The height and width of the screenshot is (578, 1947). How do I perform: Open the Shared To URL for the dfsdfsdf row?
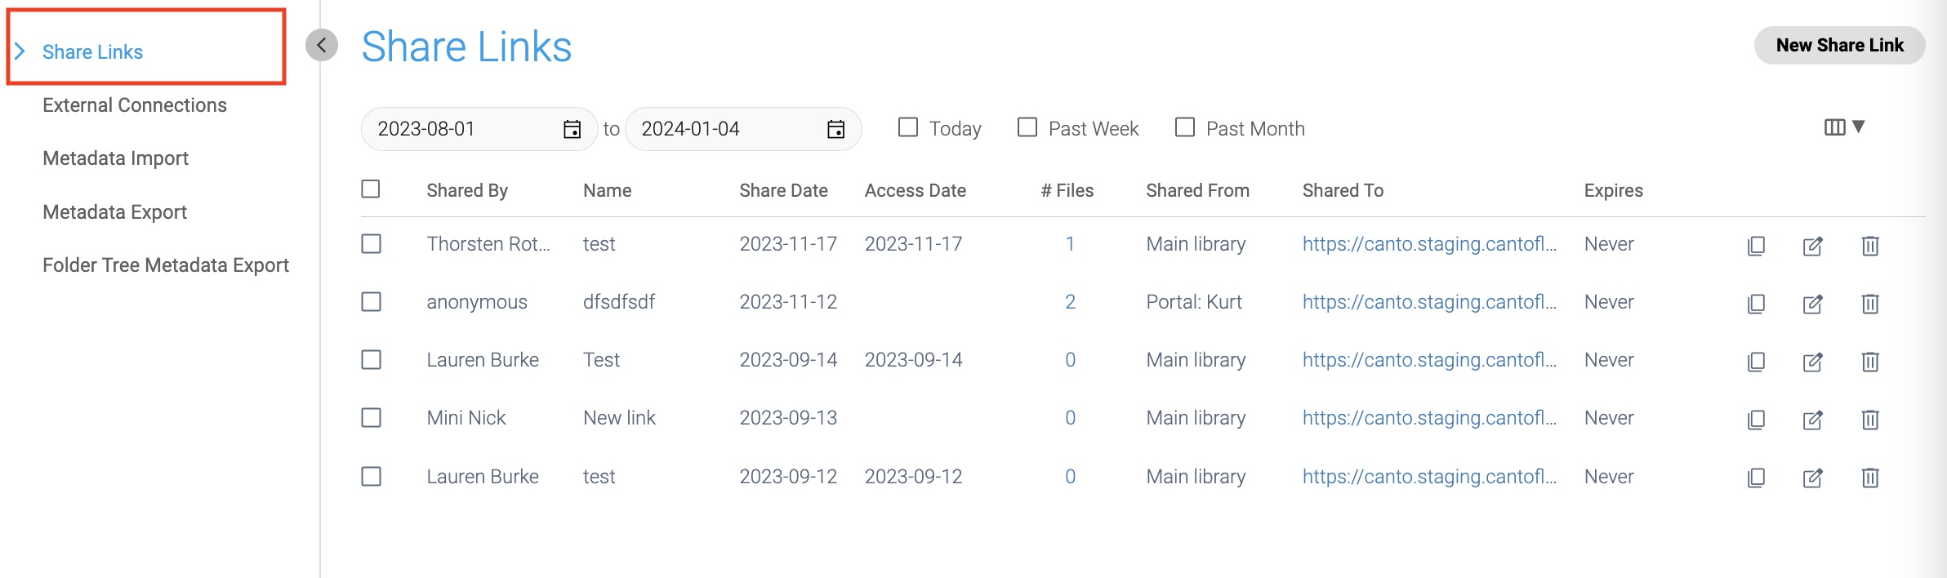tap(1429, 302)
